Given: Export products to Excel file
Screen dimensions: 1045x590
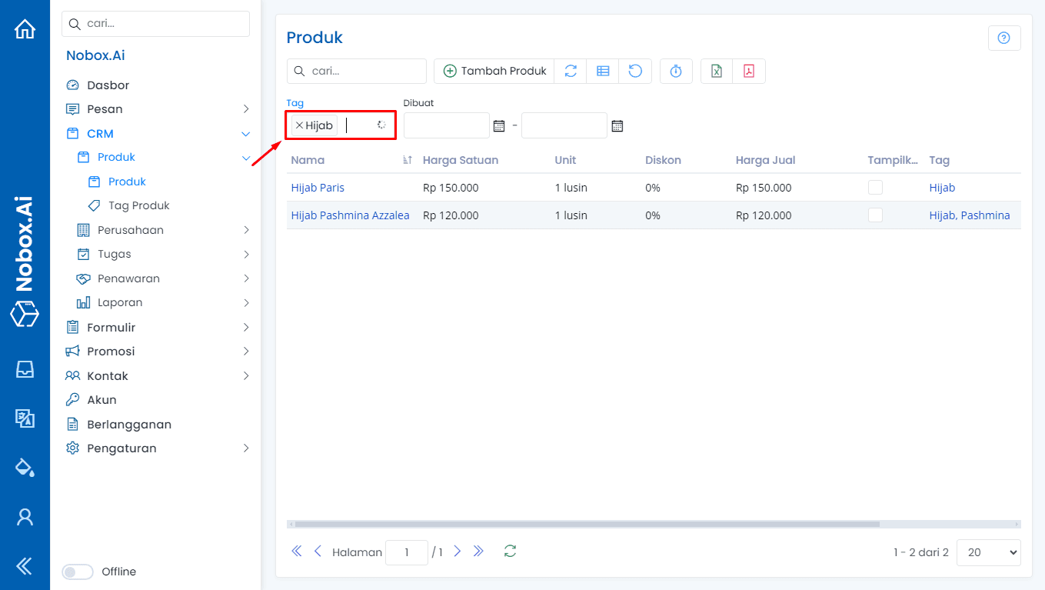Looking at the screenshot, I should [716, 71].
